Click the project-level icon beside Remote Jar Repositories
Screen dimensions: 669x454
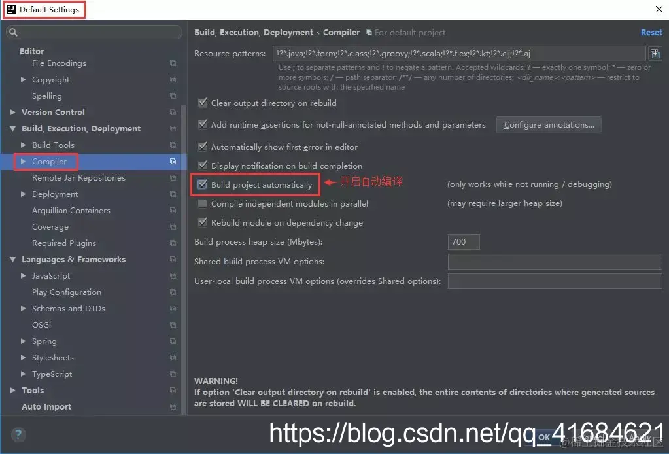(173, 177)
